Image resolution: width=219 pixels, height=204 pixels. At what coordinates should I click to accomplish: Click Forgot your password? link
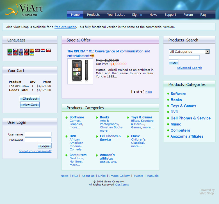(x=35, y=151)
